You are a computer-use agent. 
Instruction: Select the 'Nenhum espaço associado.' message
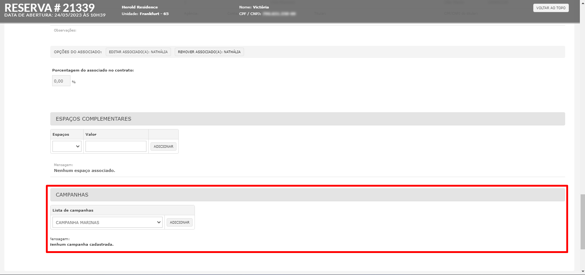click(x=84, y=170)
